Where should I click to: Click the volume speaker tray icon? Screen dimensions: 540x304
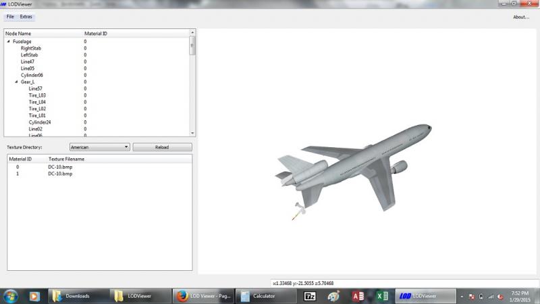tap(500, 297)
